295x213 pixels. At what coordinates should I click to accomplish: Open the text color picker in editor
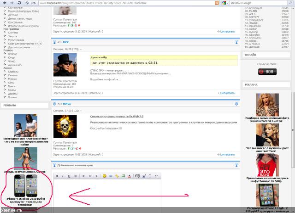click(130, 176)
